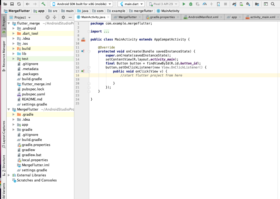
Task: Hide the Project panel with minus icon
Action: 70,17
